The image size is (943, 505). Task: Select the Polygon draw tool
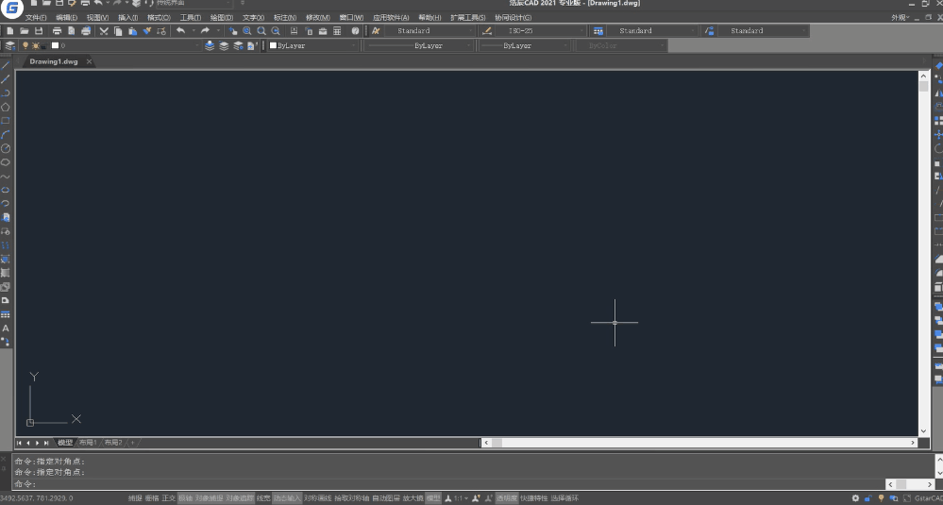click(x=6, y=107)
